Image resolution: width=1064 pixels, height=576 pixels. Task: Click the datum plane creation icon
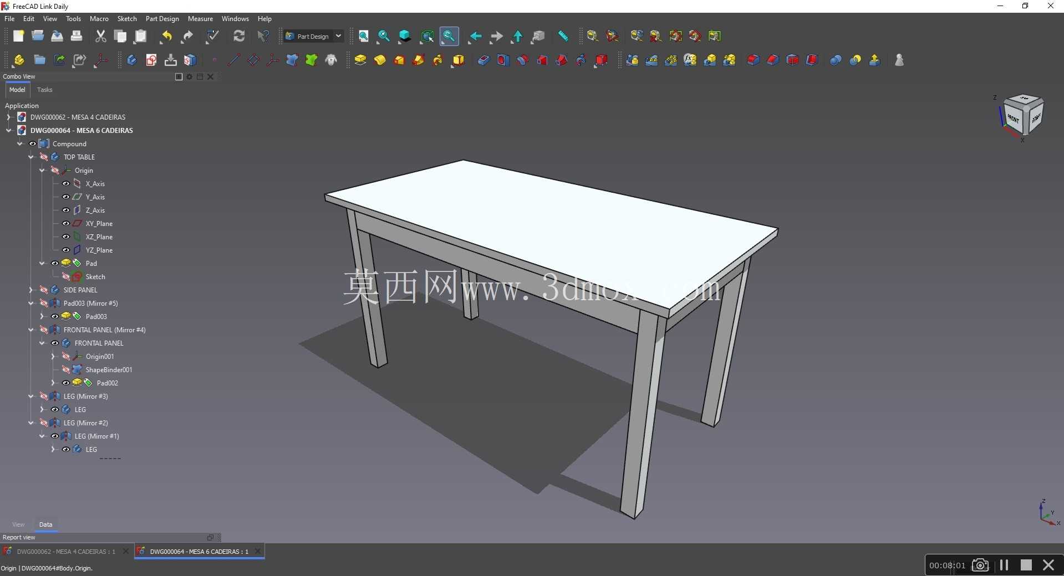[253, 60]
